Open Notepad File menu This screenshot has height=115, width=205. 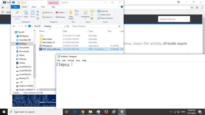(59, 60)
